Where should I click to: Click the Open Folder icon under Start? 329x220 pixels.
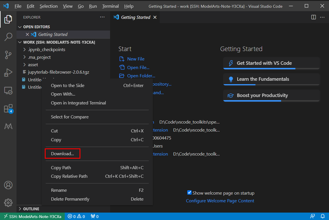(x=122, y=76)
